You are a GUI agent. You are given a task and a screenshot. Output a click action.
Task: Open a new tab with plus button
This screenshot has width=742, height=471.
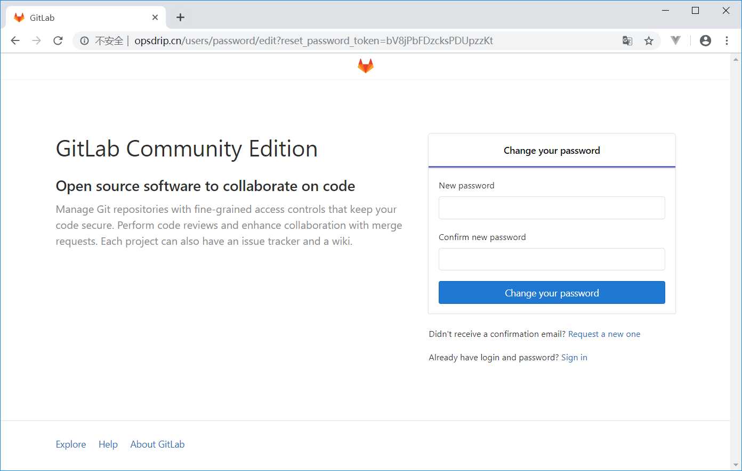coord(180,18)
